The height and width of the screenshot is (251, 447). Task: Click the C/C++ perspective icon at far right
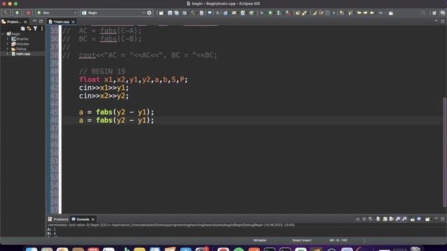pyautogui.click(x=442, y=13)
